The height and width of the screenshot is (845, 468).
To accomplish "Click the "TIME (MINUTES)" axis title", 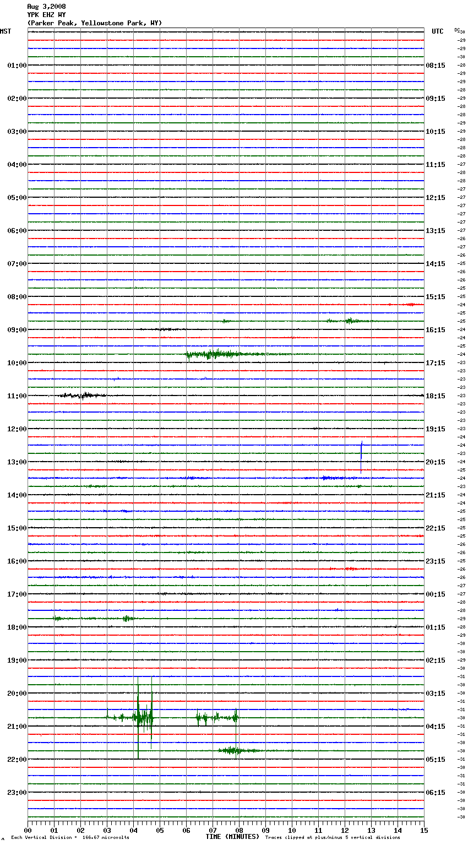I will click(x=232, y=837).
